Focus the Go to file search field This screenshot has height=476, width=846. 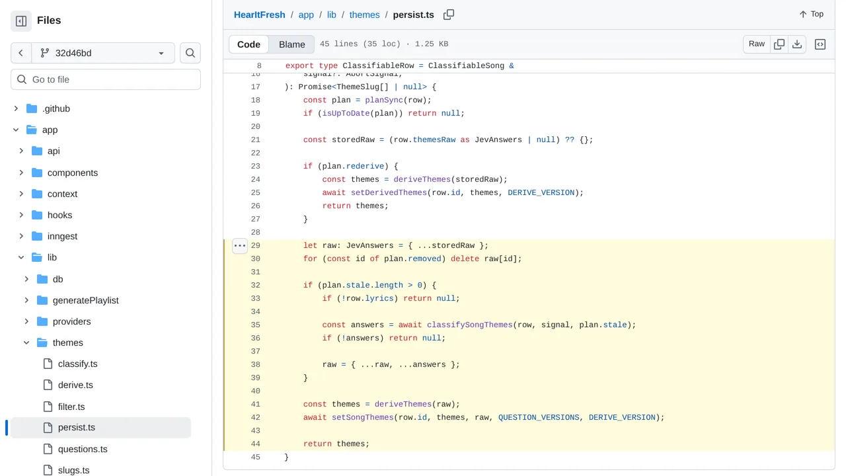click(106, 79)
